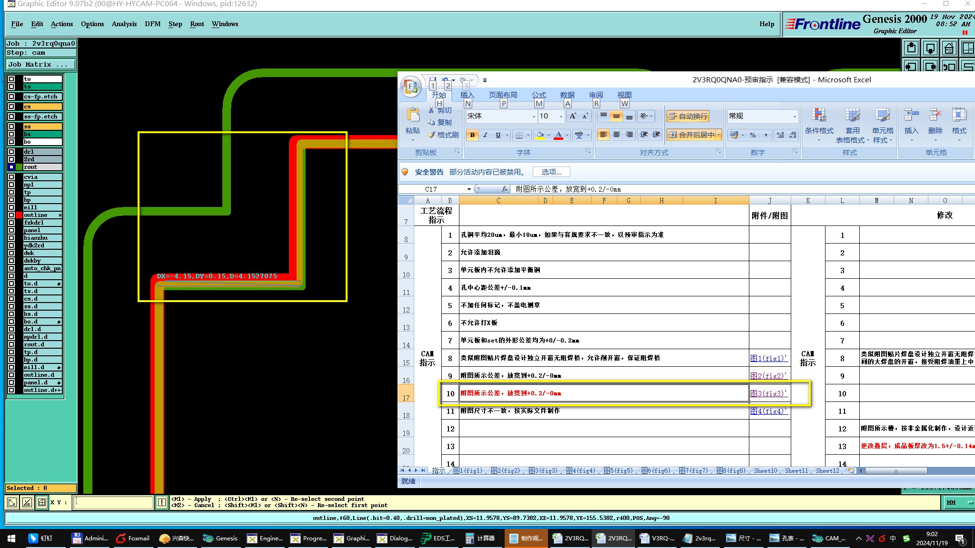
Task: Click the percent style icon
Action: [x=753, y=135]
